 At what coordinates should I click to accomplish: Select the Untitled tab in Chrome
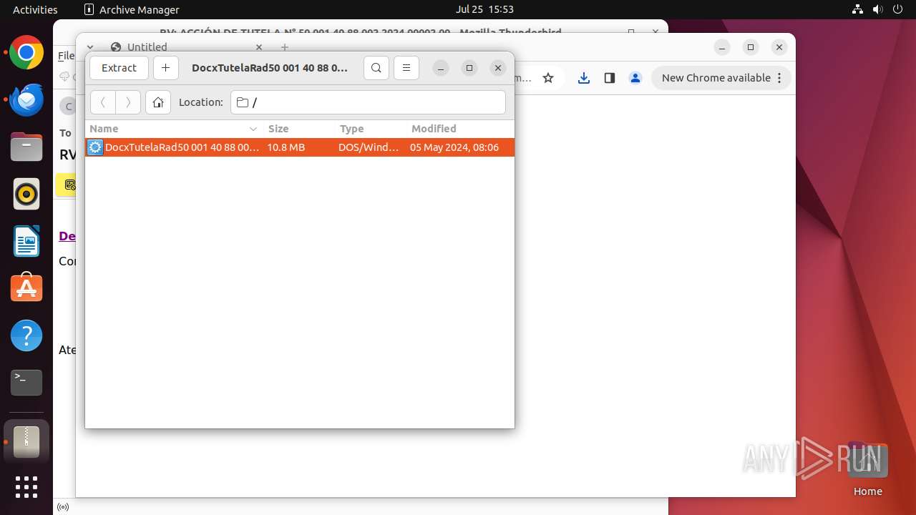coord(187,47)
